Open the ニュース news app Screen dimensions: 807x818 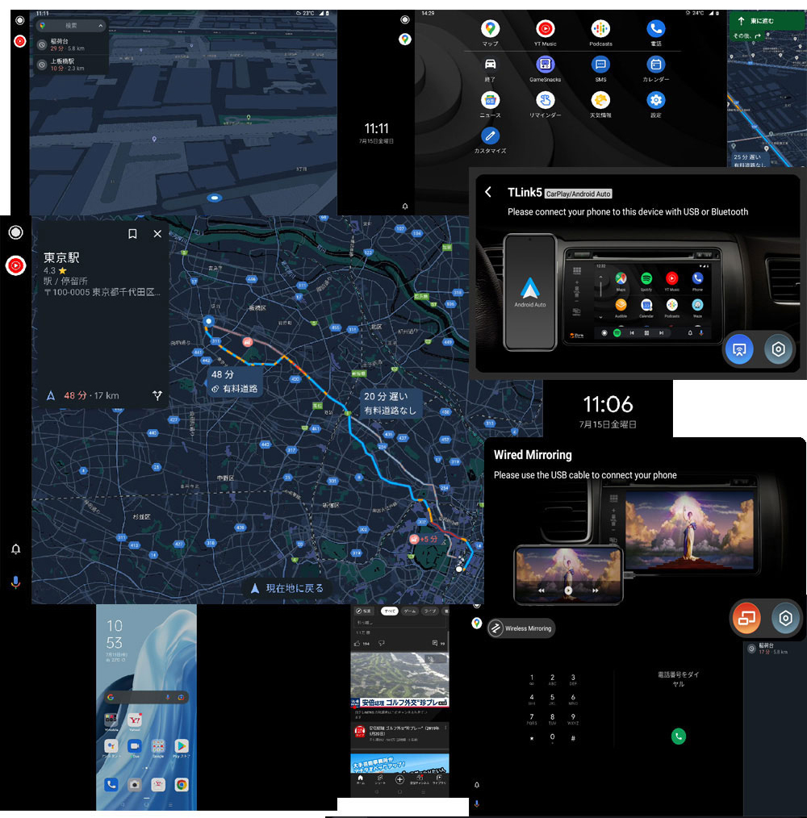click(490, 100)
